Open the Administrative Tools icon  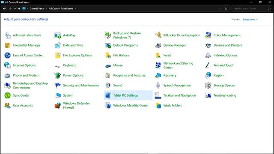pos(8,35)
